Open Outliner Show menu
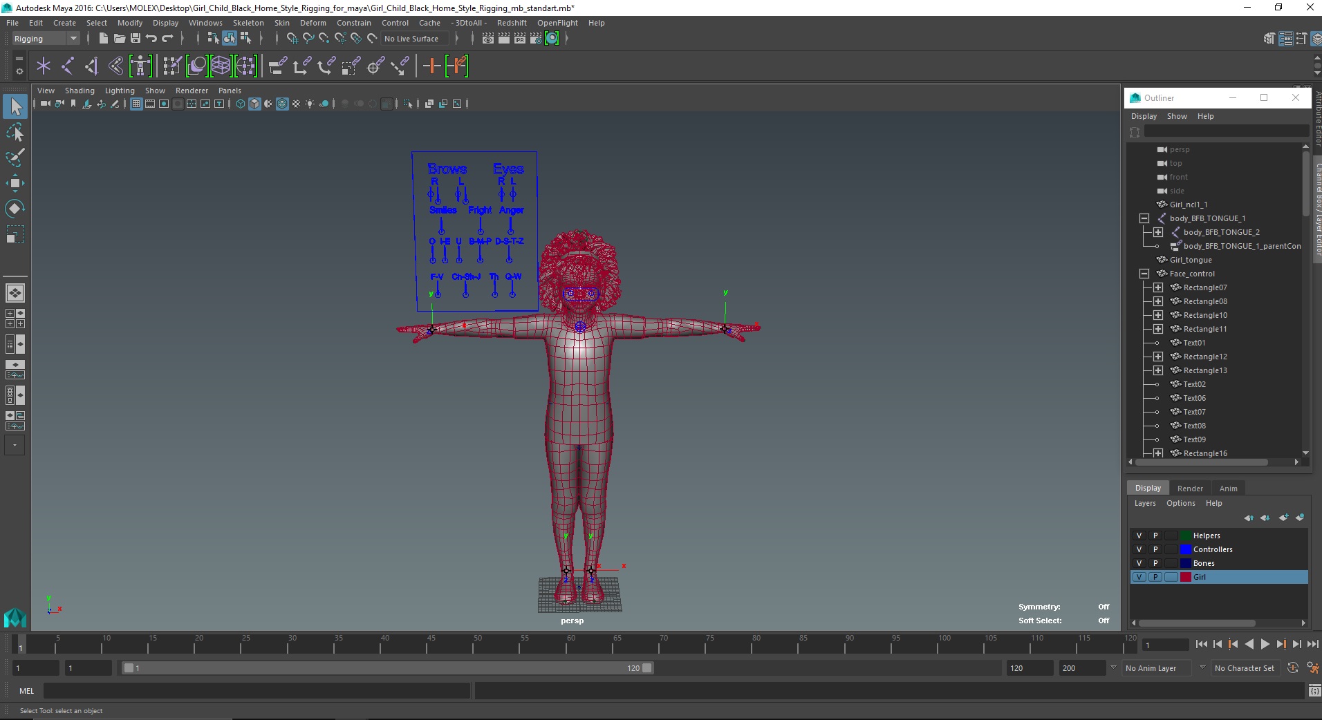1322x720 pixels. (x=1177, y=116)
